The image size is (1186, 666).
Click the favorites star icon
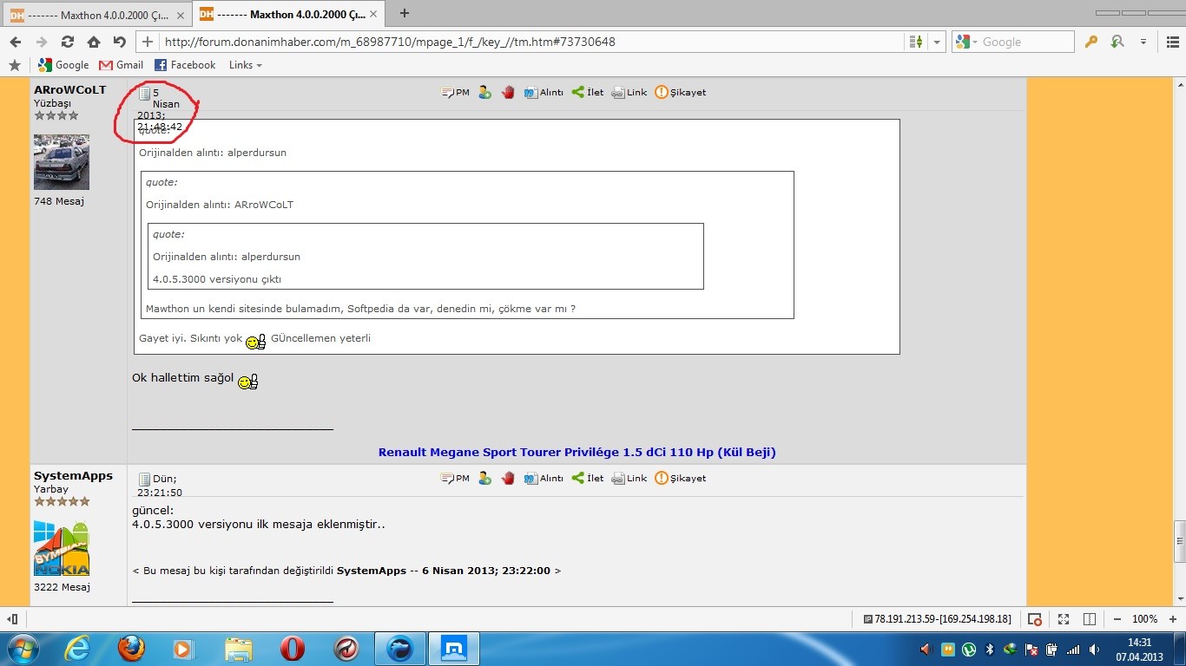(x=14, y=65)
